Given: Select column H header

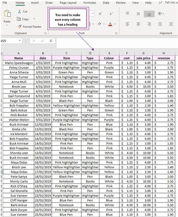Looking at the screenshot, I should tap(164, 53).
